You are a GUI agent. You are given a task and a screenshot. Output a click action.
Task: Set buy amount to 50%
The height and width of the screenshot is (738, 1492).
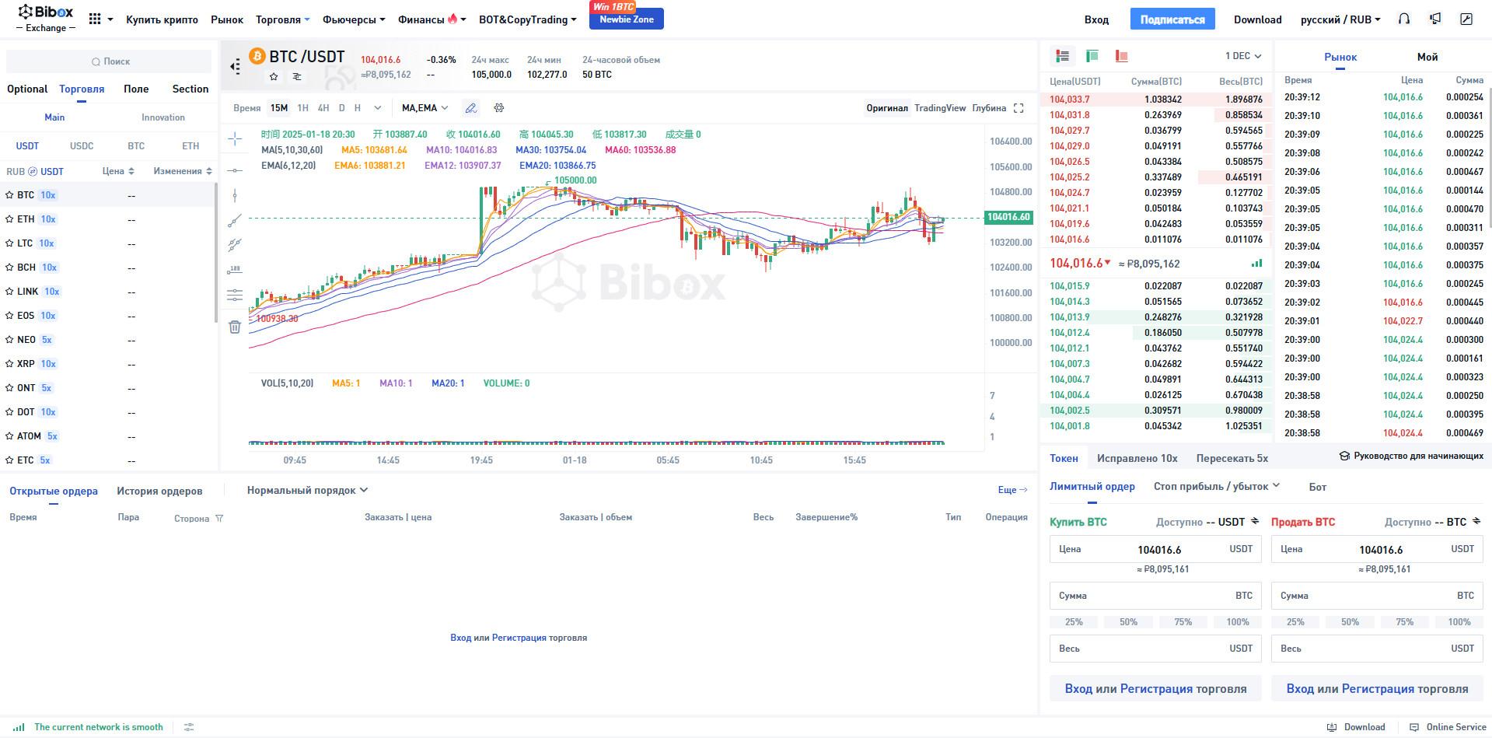[1128, 622]
